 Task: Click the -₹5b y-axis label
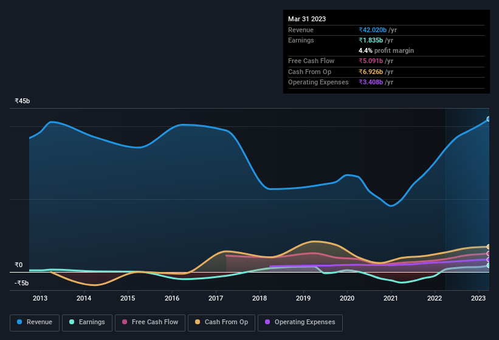tap(22, 283)
